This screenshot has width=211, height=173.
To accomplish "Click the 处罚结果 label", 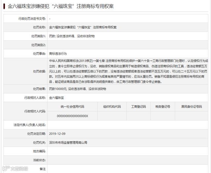I will point(39,89).
